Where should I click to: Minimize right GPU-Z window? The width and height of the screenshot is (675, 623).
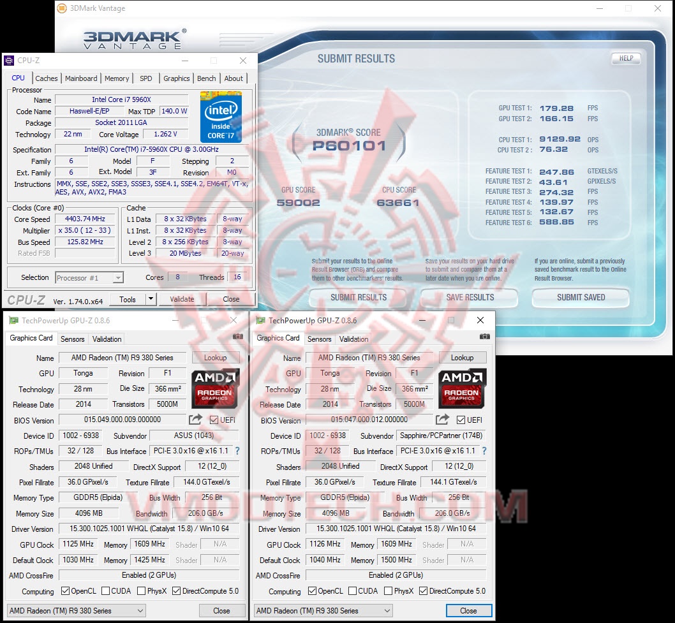coord(422,321)
